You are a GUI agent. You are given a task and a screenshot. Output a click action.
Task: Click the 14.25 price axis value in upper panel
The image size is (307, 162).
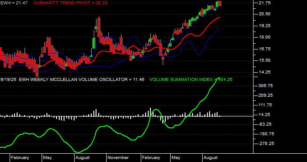[264, 72]
